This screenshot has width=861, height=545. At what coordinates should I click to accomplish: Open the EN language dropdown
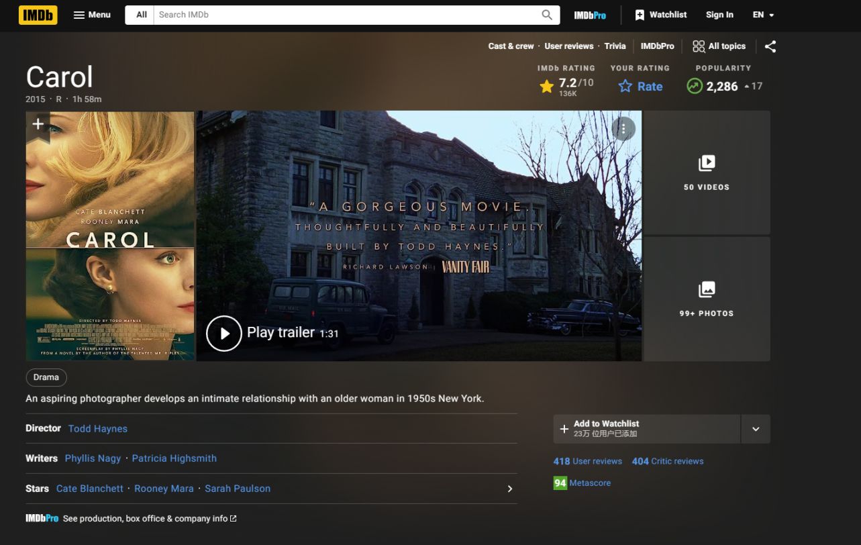pos(763,15)
